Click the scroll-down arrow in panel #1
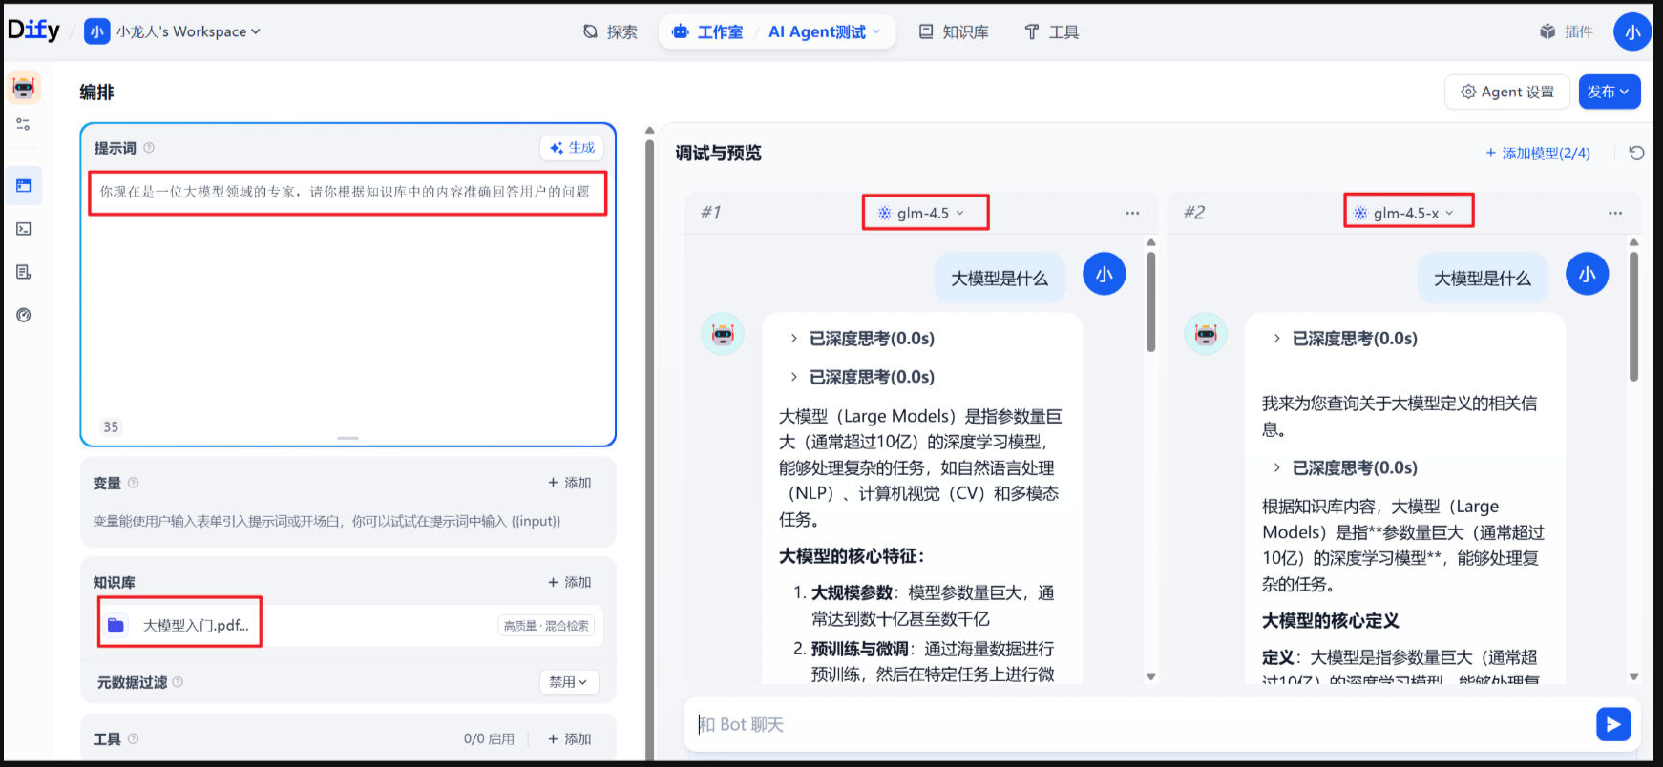This screenshot has height=767, width=1663. point(1150,676)
